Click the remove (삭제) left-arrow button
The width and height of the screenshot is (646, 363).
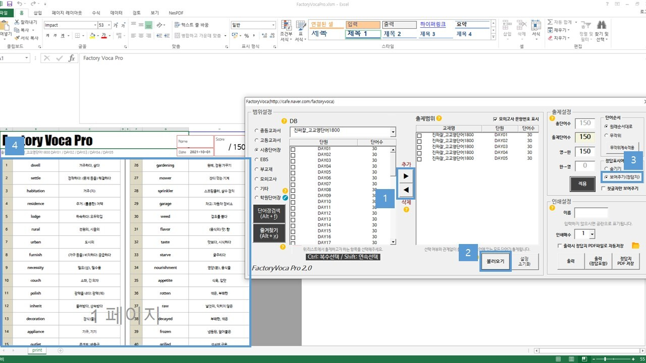click(406, 191)
